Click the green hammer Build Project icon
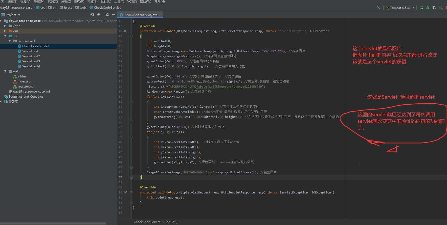 tap(378, 8)
